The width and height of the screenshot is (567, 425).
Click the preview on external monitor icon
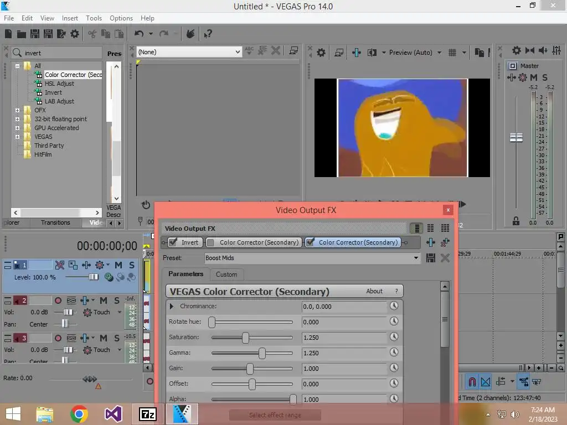click(x=339, y=53)
